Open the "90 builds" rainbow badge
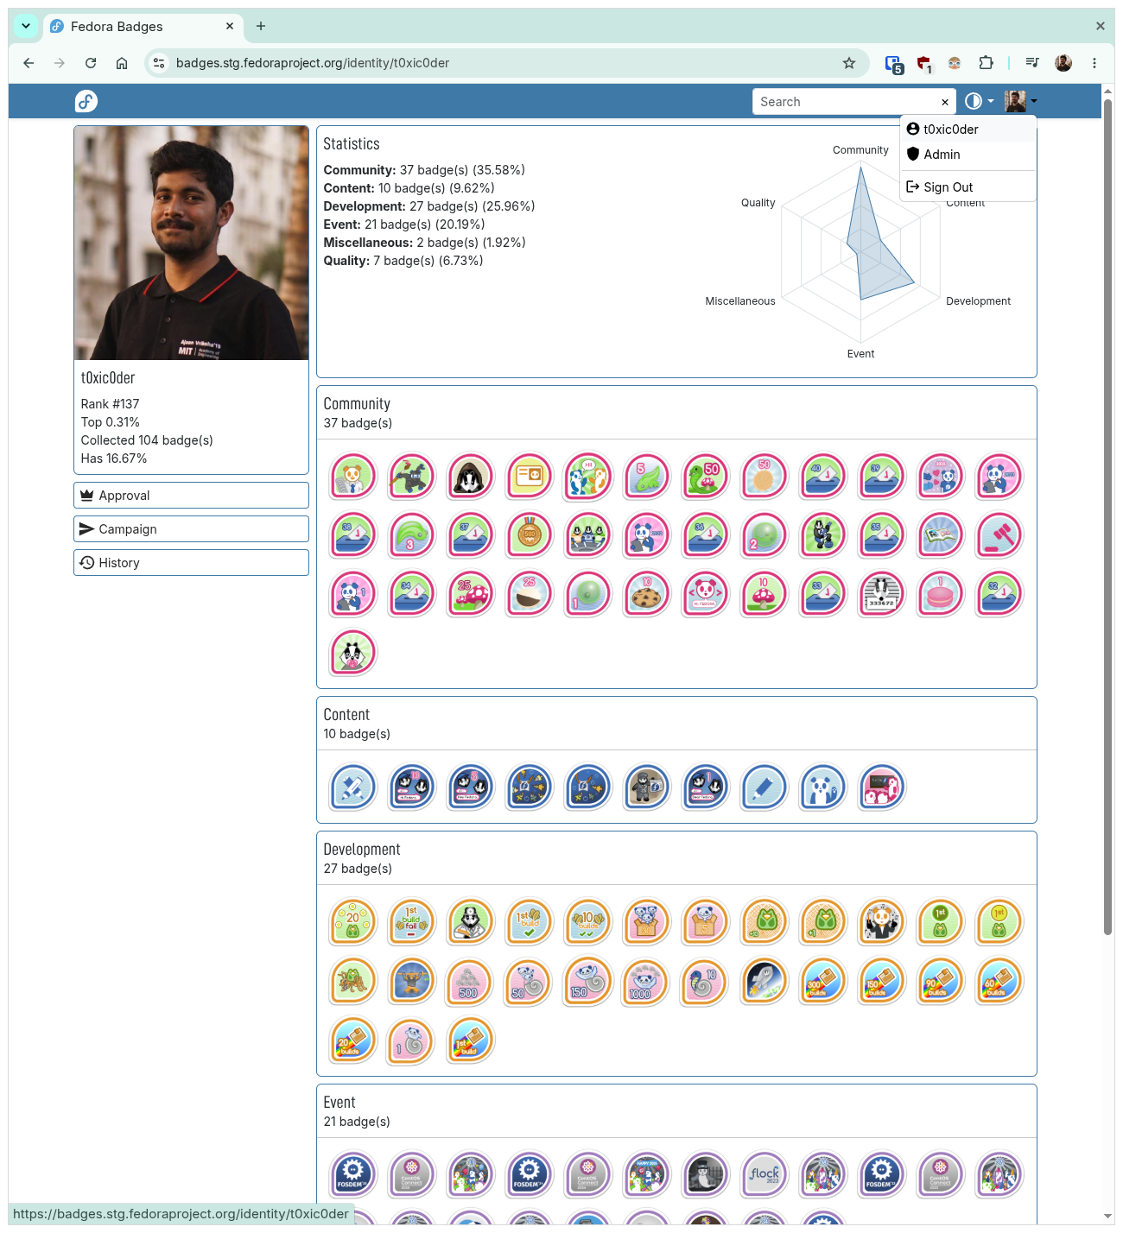 pyautogui.click(x=941, y=981)
